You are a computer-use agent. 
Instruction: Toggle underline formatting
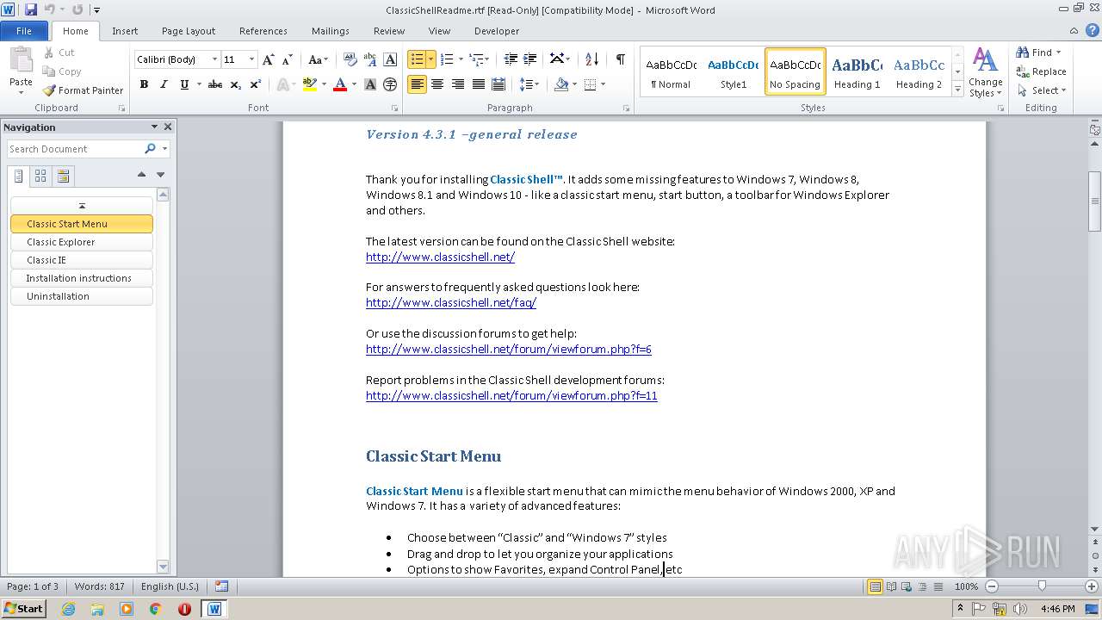pos(184,84)
